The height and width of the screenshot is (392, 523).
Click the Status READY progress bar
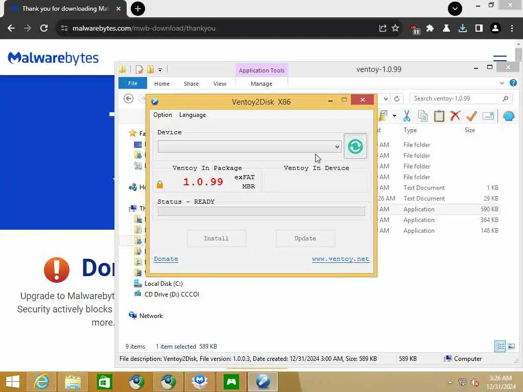[x=261, y=211]
